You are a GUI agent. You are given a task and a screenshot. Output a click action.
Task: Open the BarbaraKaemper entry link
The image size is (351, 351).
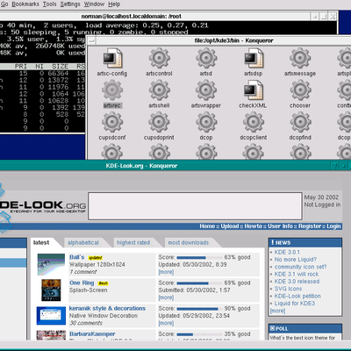(92, 333)
